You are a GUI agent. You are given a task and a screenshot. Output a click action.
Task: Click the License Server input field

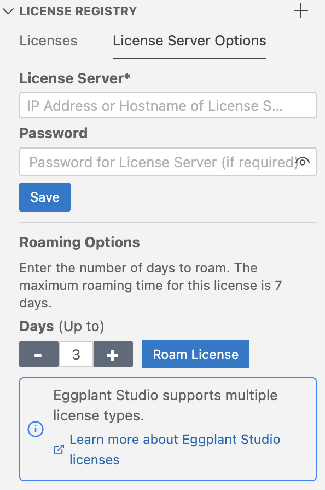[167, 105]
